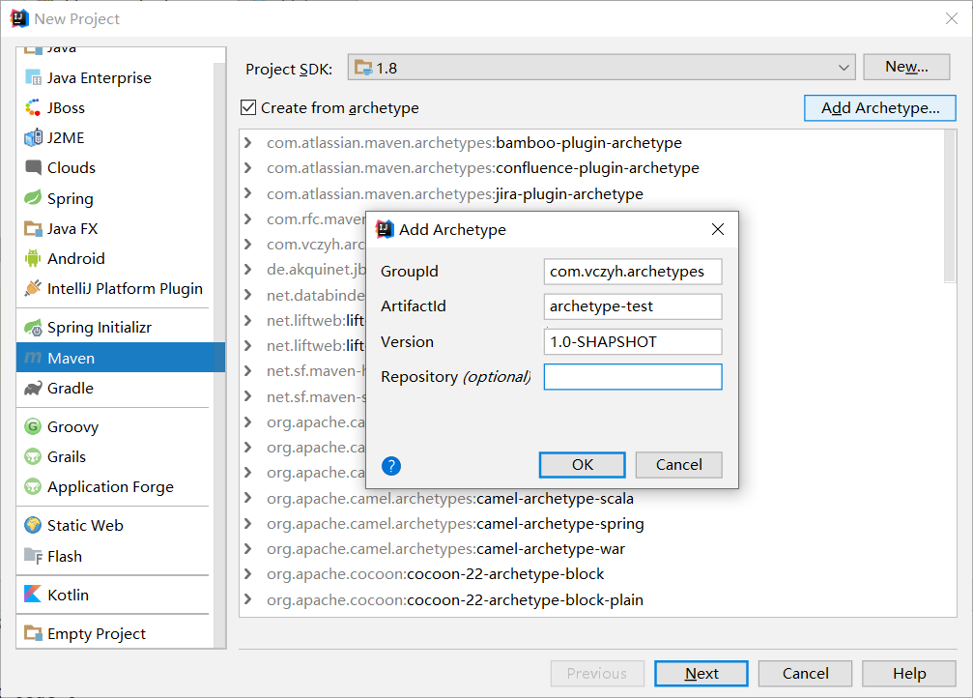Viewport: 973px width, 698px height.
Task: Click the IntelliJ logo in New Project title
Action: (19, 18)
